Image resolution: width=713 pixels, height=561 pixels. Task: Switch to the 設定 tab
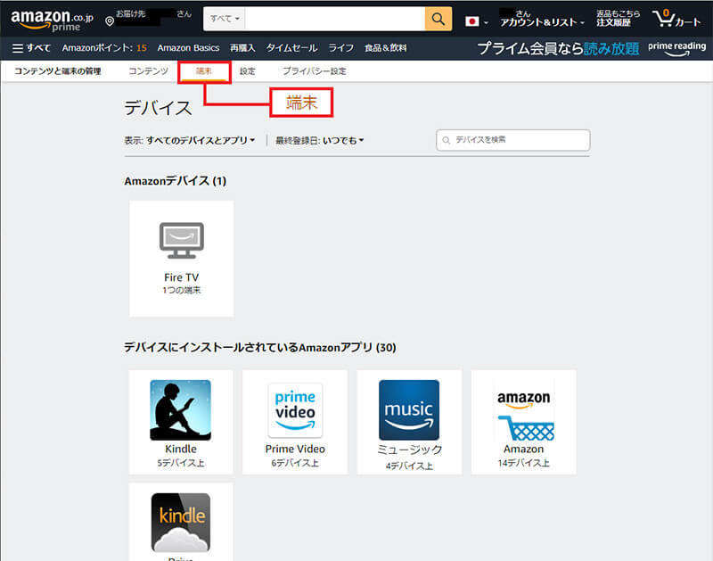[x=248, y=71]
